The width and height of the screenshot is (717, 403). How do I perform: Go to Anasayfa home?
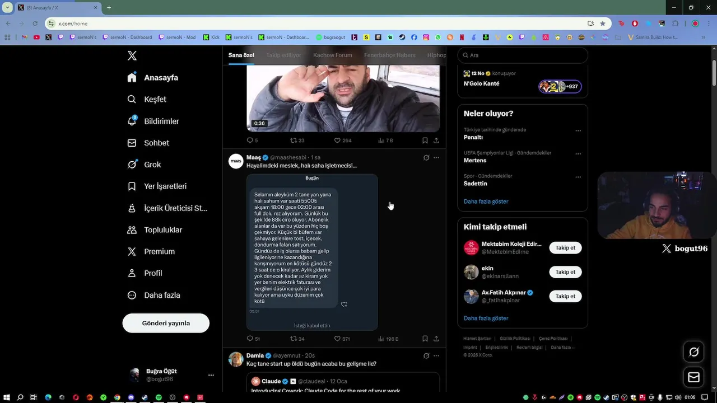click(x=153, y=77)
